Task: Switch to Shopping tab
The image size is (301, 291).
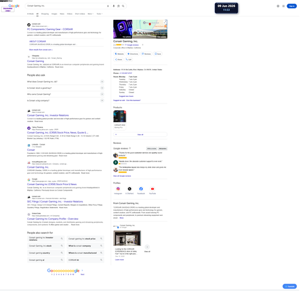Action: [45, 14]
